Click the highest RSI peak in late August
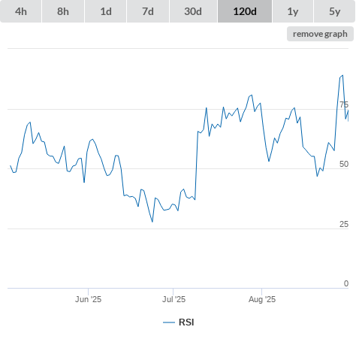The width and height of the screenshot is (356, 342). pyautogui.click(x=342, y=75)
